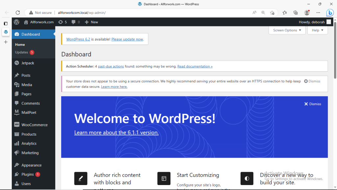Open the Home submenu item
This screenshot has height=190, width=337.
click(20, 45)
